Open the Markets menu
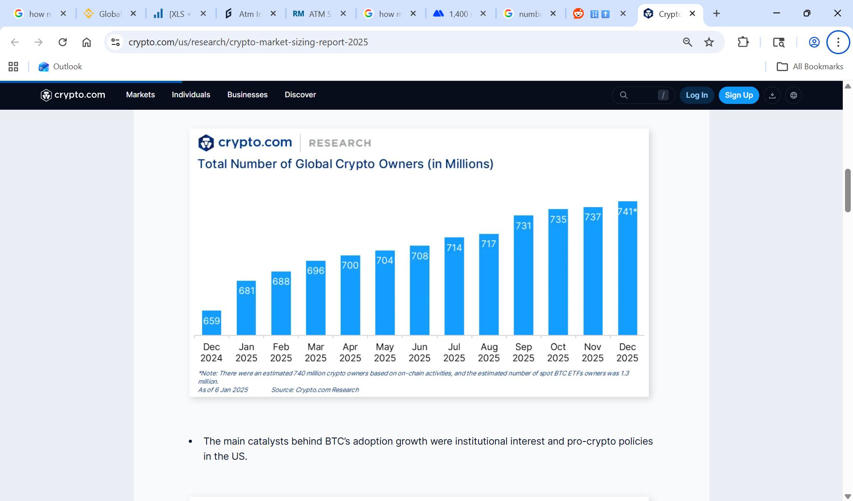The width and height of the screenshot is (853, 501). click(x=140, y=95)
